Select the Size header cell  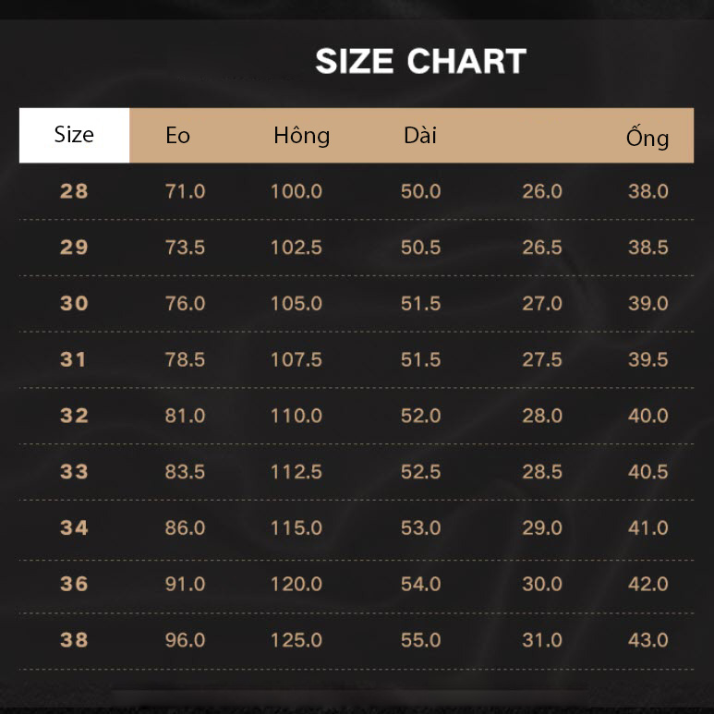click(x=74, y=135)
